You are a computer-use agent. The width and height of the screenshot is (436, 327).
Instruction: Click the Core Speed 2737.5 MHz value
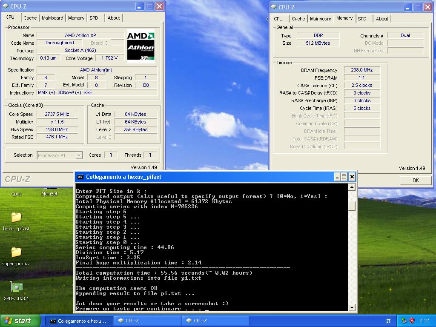click(57, 114)
